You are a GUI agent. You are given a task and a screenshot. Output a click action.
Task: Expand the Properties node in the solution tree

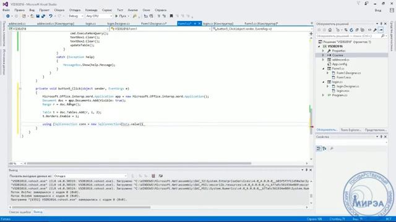point(323,51)
